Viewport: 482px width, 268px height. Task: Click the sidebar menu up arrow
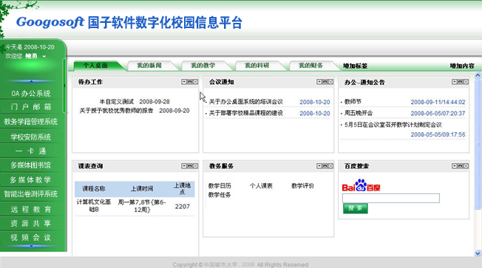pos(31,81)
